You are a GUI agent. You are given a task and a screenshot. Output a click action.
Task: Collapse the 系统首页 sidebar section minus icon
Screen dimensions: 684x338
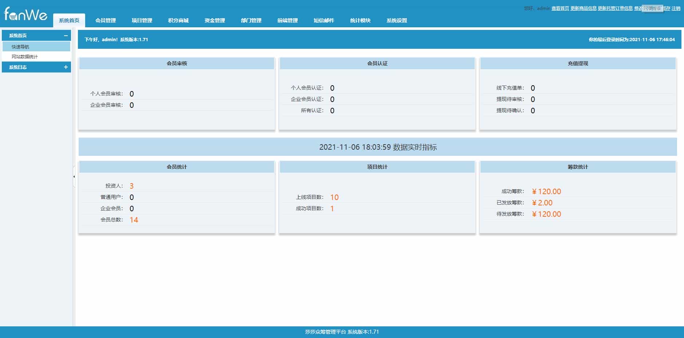[66, 36]
